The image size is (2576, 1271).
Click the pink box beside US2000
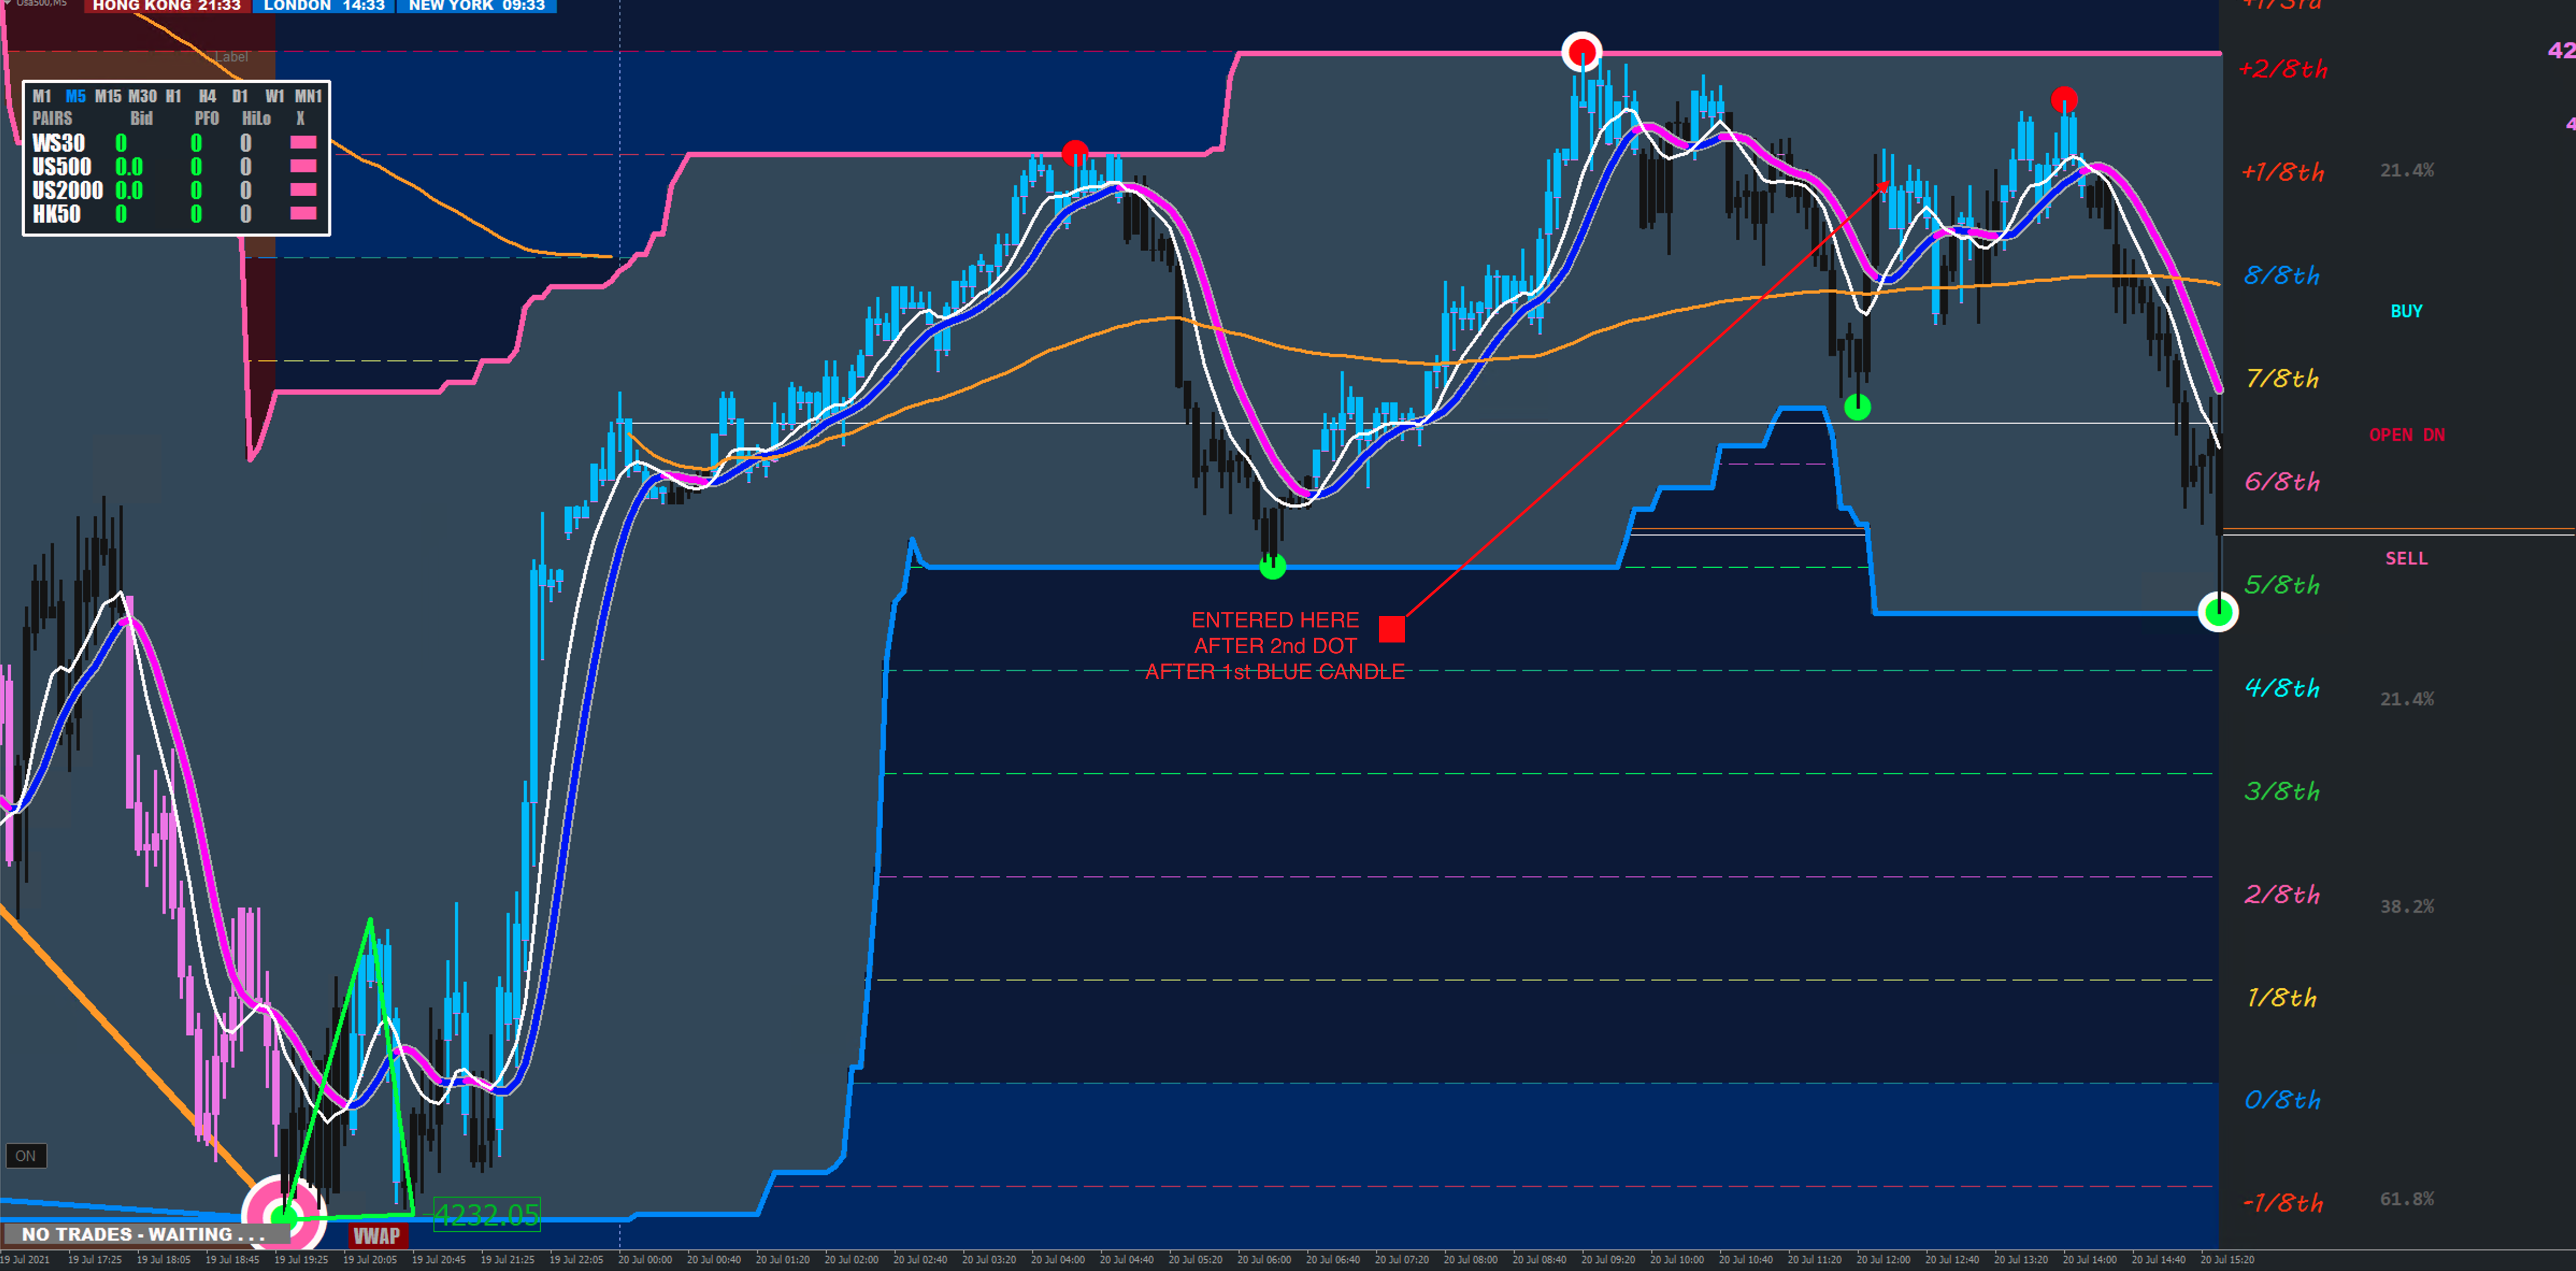(303, 190)
